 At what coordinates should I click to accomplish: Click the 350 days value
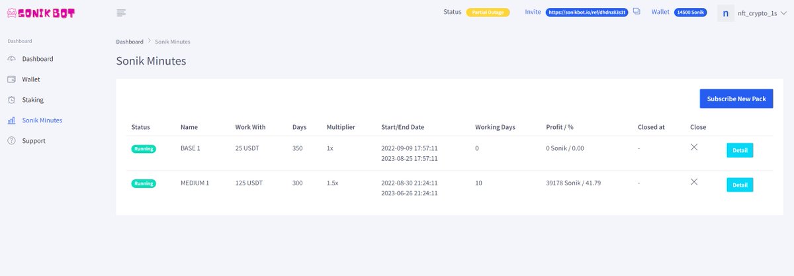click(x=297, y=148)
